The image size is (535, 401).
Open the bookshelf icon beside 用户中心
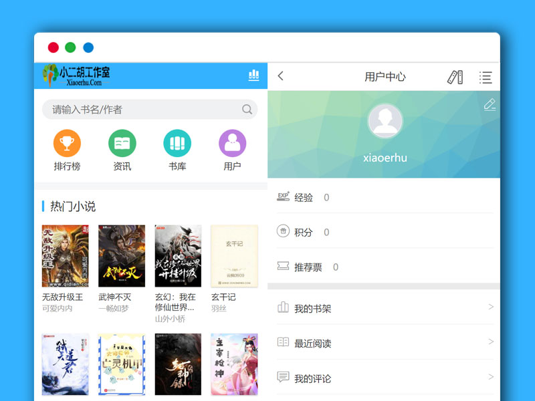coord(455,76)
